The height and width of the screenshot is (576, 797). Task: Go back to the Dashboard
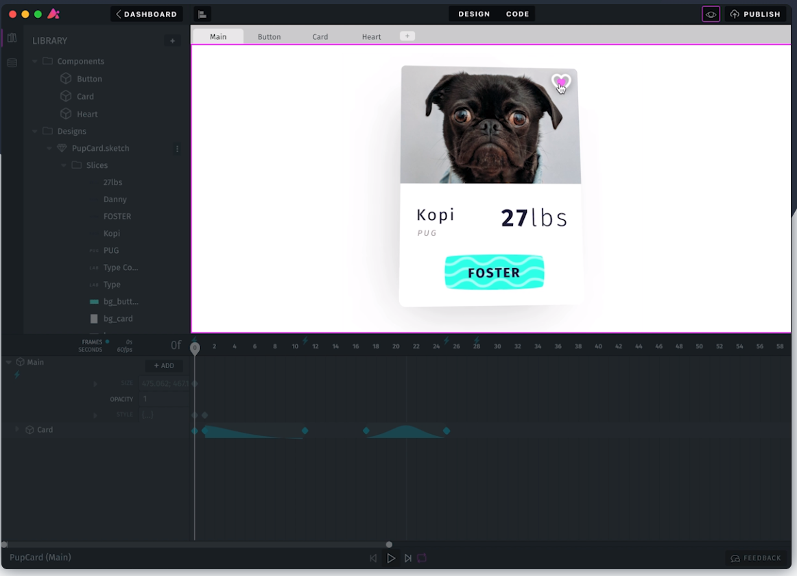[146, 14]
